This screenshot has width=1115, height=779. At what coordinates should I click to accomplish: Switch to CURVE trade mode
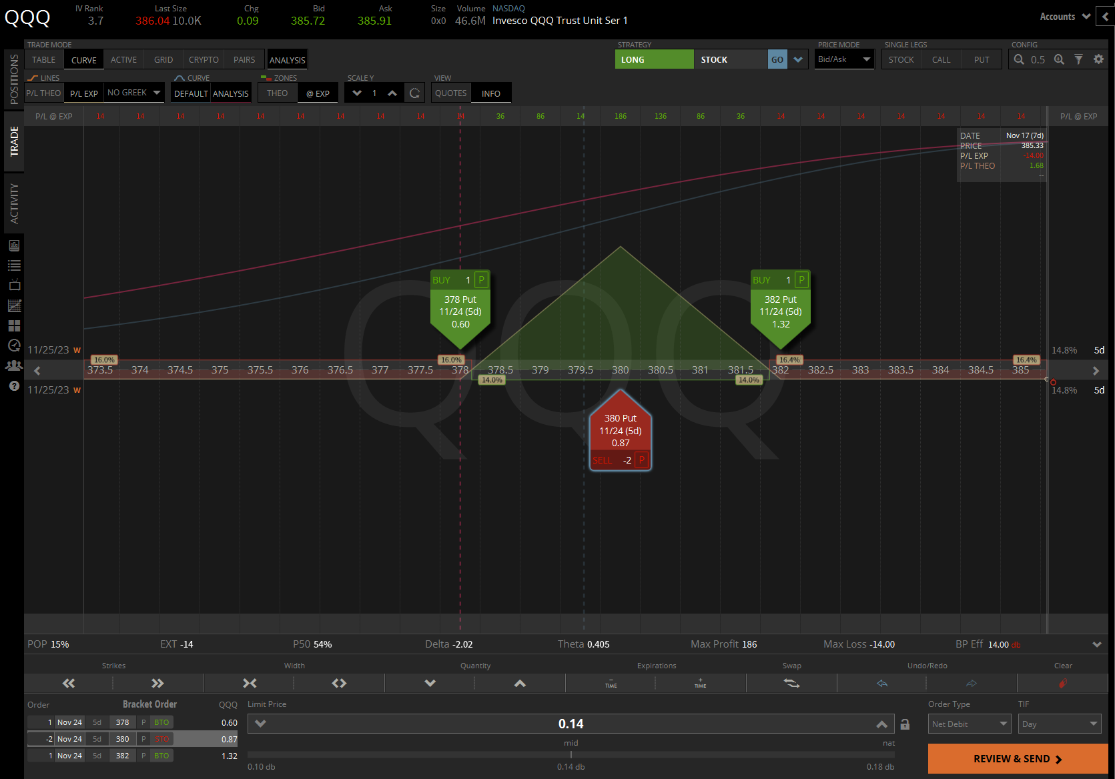(x=84, y=59)
